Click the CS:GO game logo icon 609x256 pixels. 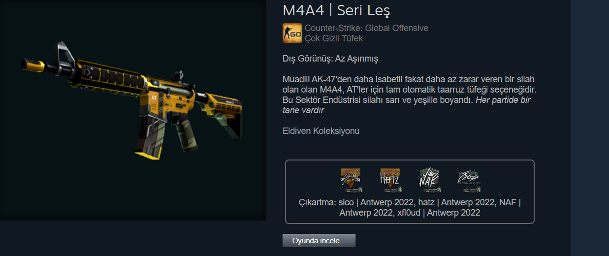point(292,33)
